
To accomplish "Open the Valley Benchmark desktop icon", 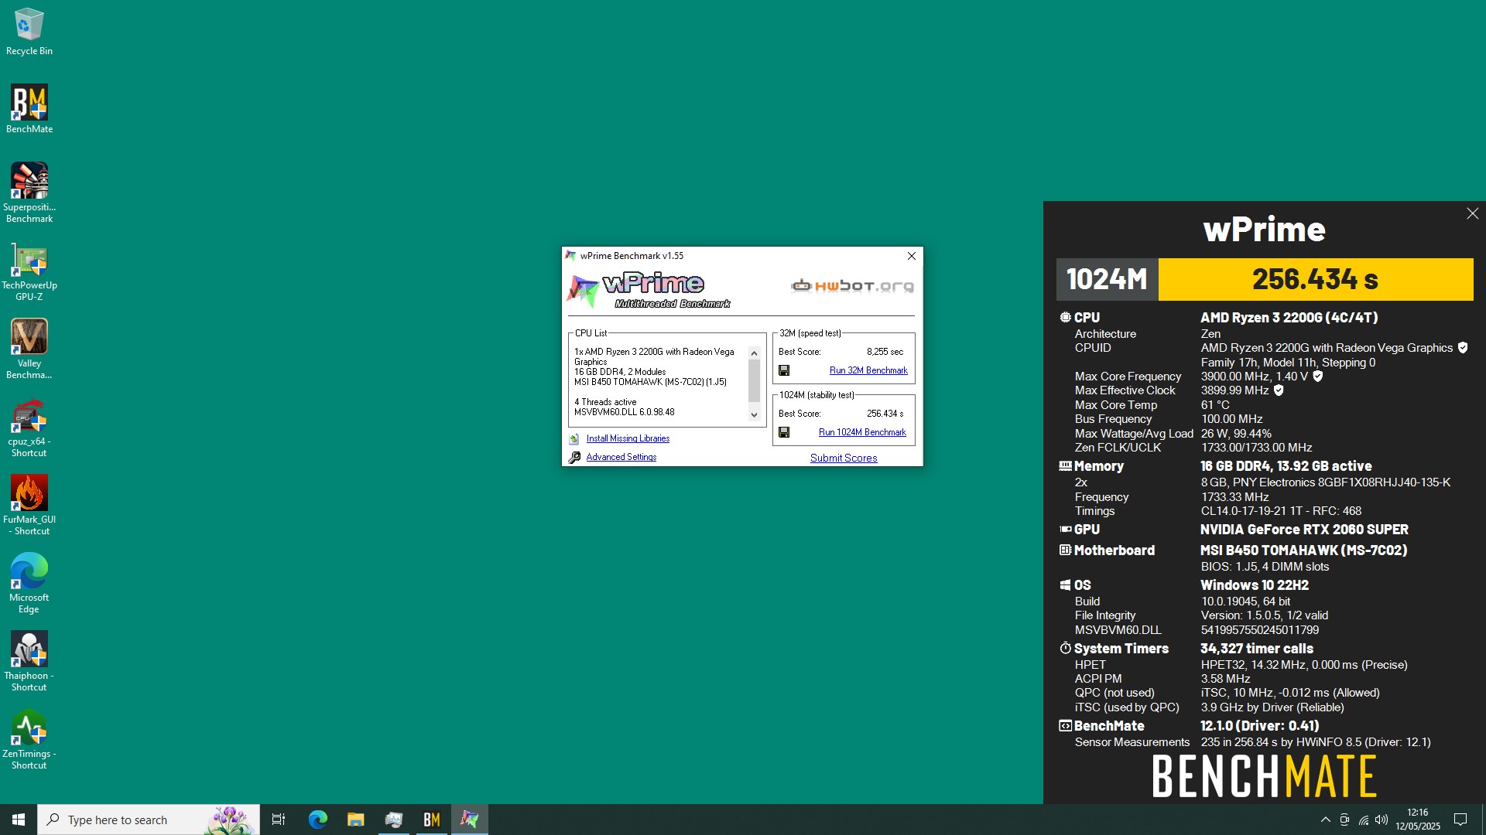I will click(x=29, y=349).
